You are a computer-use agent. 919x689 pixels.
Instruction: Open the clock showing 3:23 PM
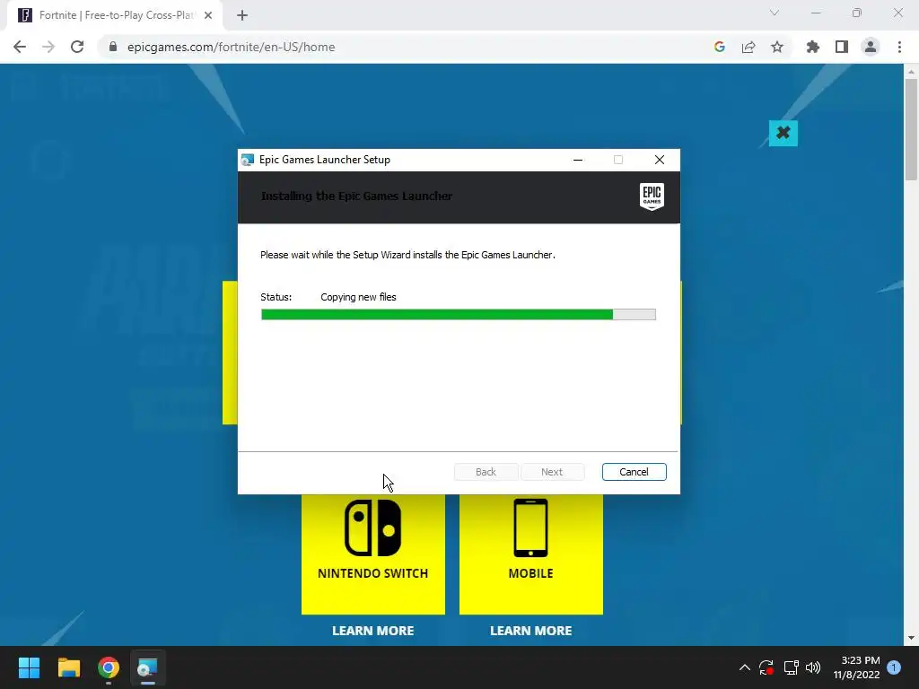point(857,667)
